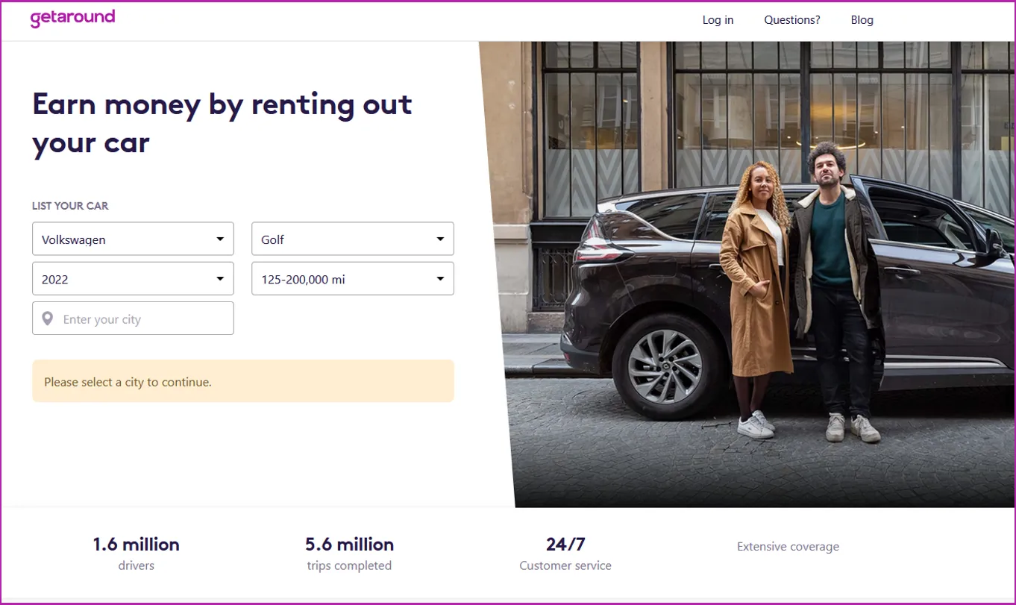Click the 'Earn money by renting out' heading

click(x=222, y=104)
